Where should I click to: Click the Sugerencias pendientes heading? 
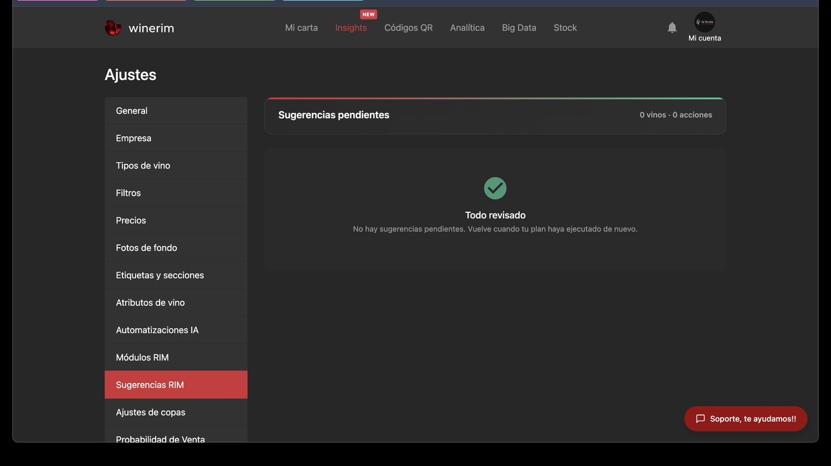pyautogui.click(x=334, y=115)
